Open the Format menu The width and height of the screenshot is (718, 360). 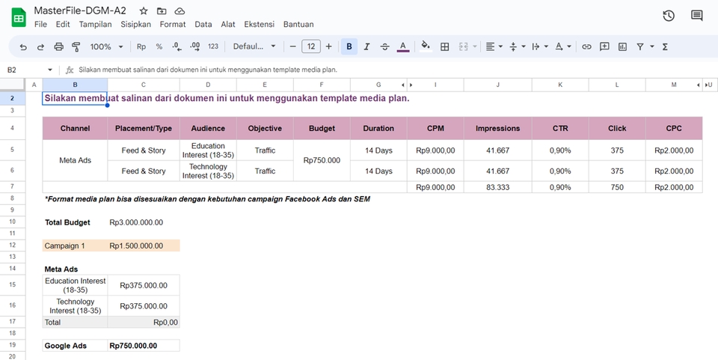[173, 25]
